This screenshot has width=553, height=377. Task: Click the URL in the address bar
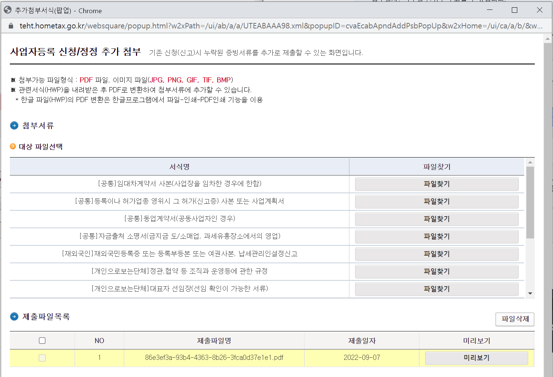(x=281, y=26)
